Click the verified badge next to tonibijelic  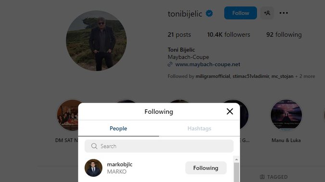tap(209, 13)
